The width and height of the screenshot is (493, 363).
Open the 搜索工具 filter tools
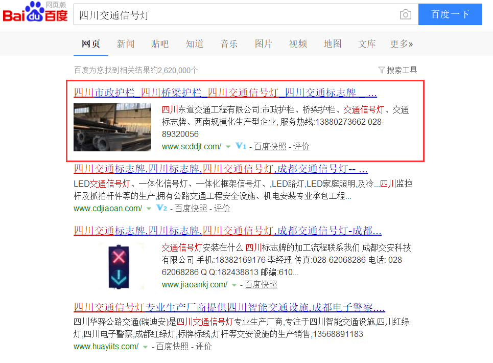tap(397, 70)
